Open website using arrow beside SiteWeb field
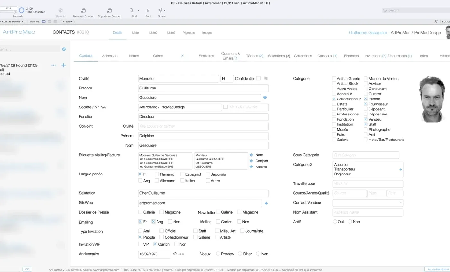The height and width of the screenshot is (272, 450). [266, 203]
